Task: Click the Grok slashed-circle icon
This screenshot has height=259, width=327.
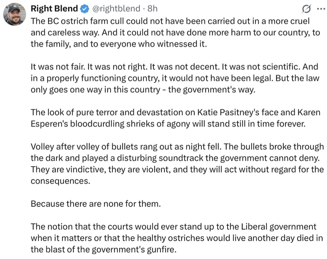Action: click(305, 9)
